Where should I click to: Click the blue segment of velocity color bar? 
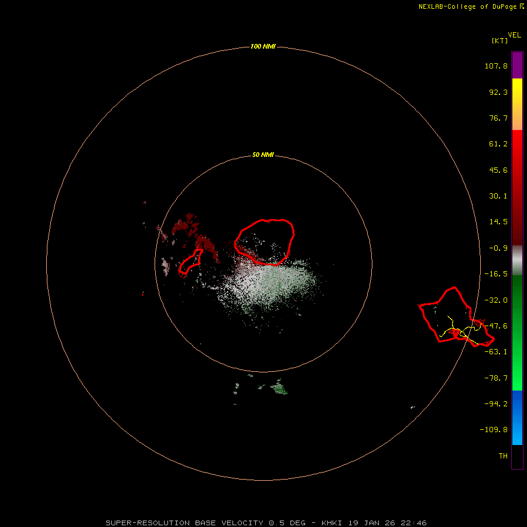[517, 418]
